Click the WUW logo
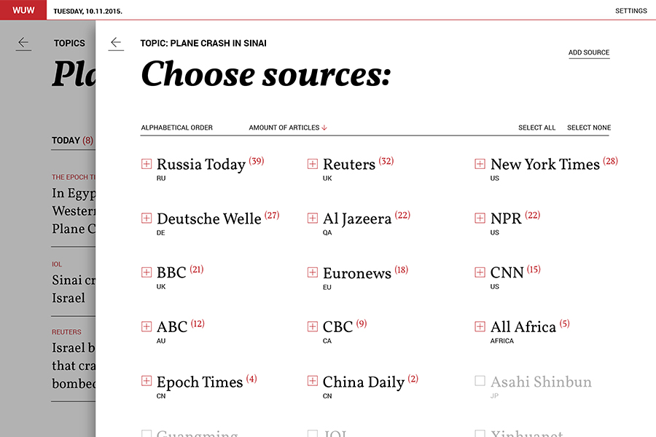 tap(23, 10)
